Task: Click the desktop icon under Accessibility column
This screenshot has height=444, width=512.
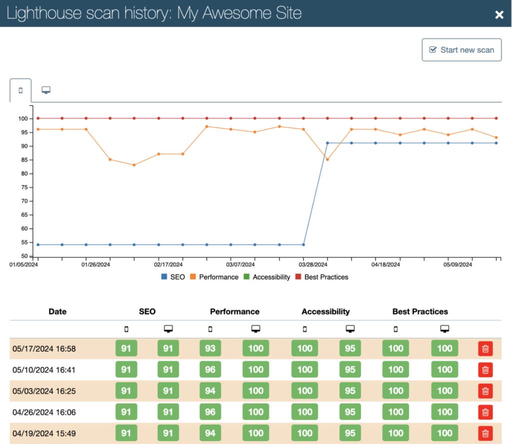Action: tap(350, 329)
